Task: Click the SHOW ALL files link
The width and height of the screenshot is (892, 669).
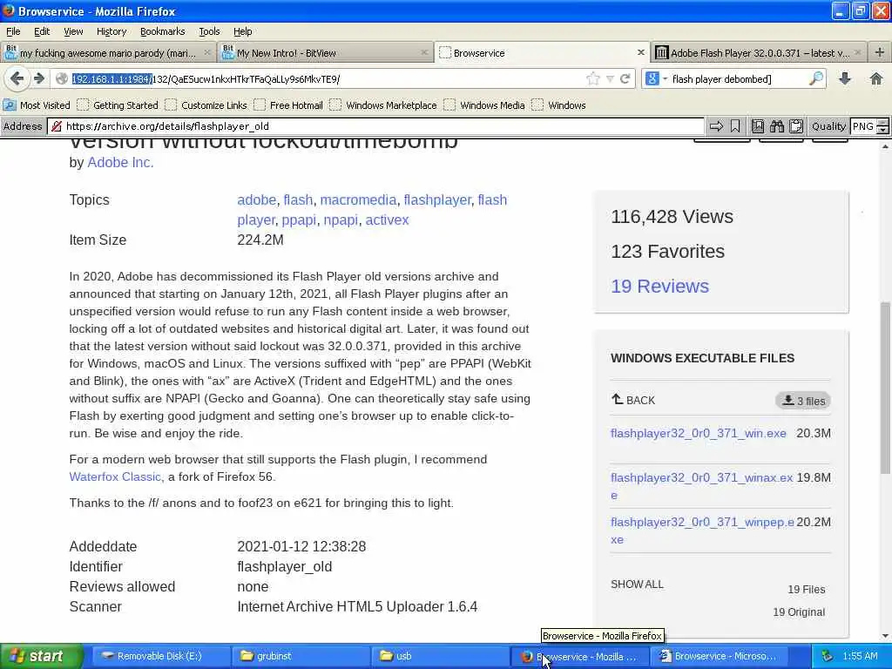Action: click(x=637, y=585)
